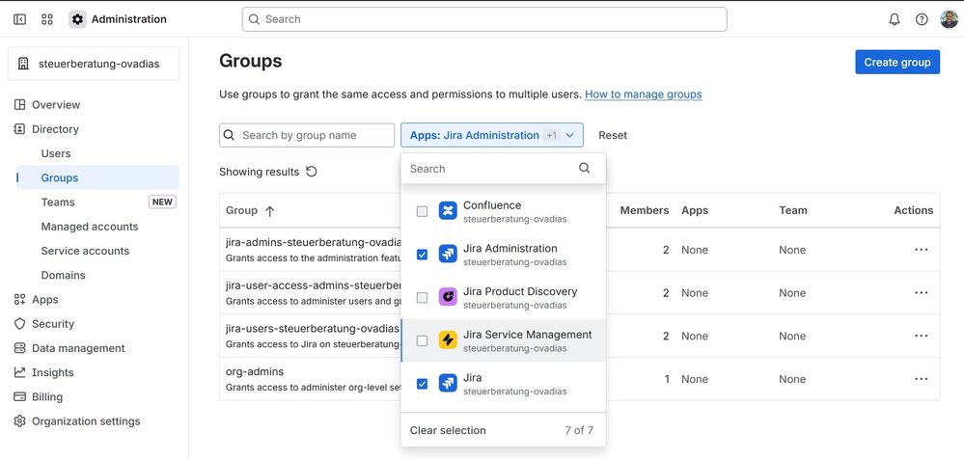
Task: Click the user profile avatar
Action: (949, 19)
